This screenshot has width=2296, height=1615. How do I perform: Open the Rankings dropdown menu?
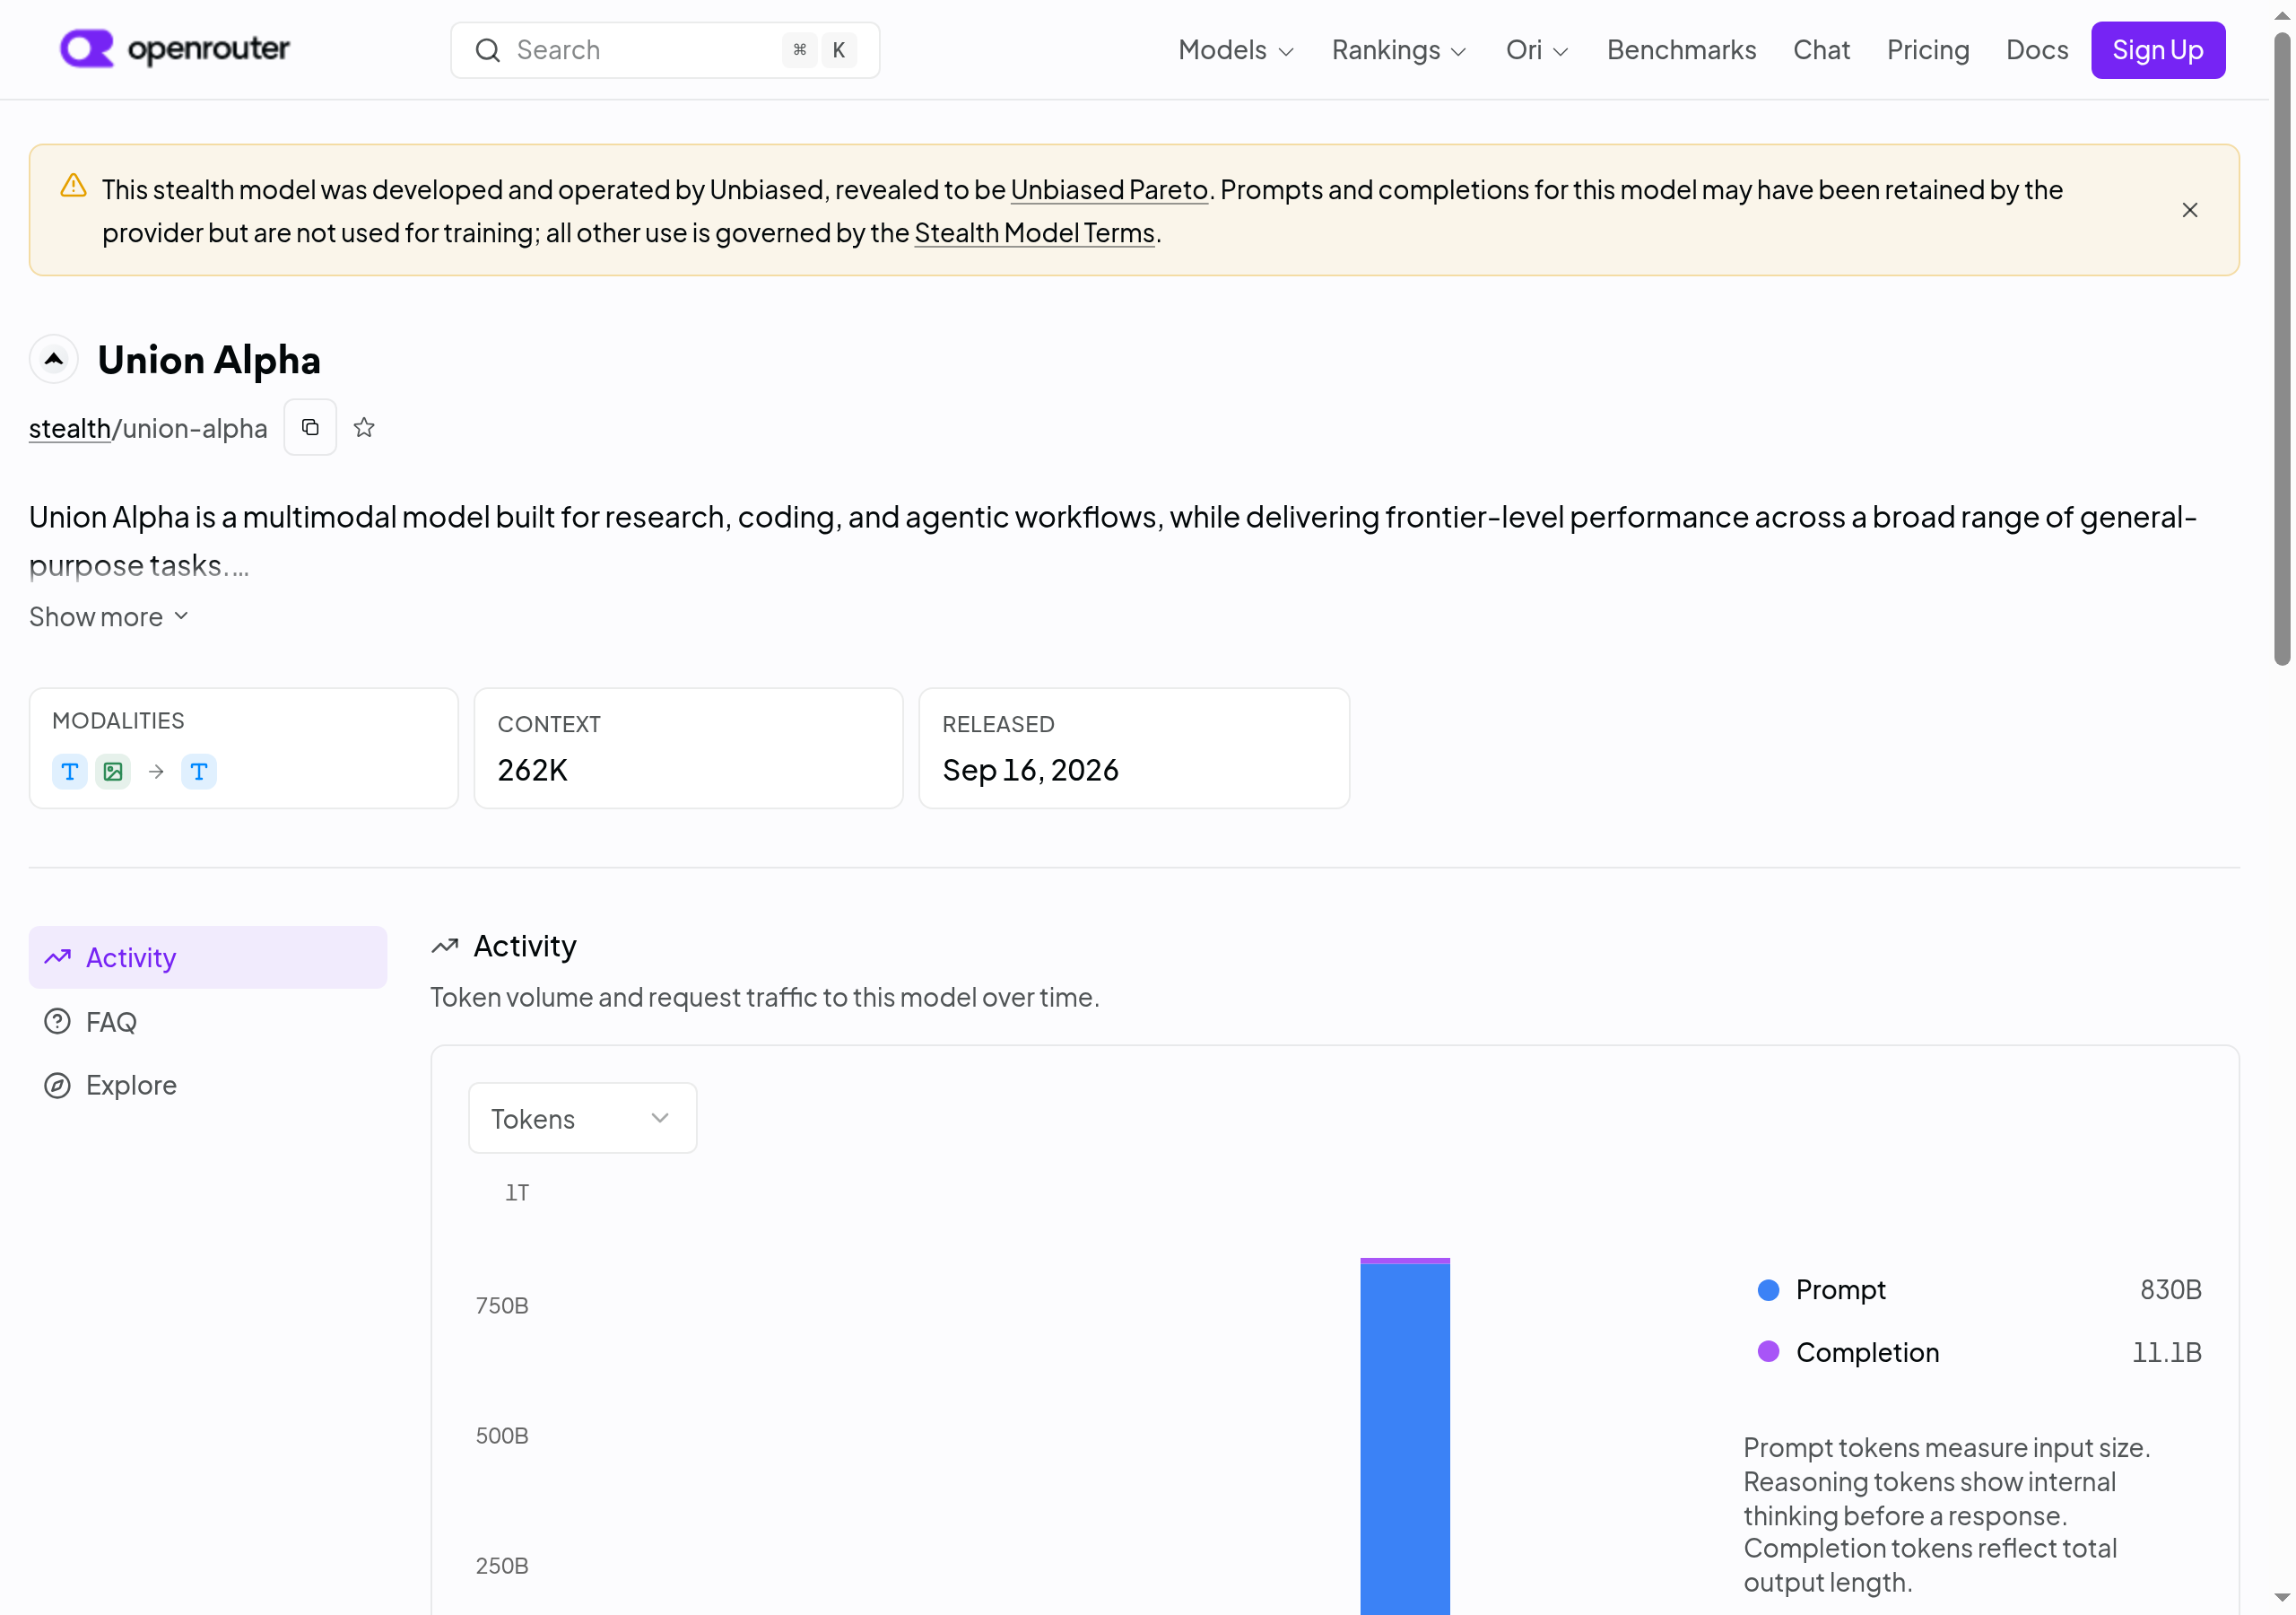(x=1399, y=50)
